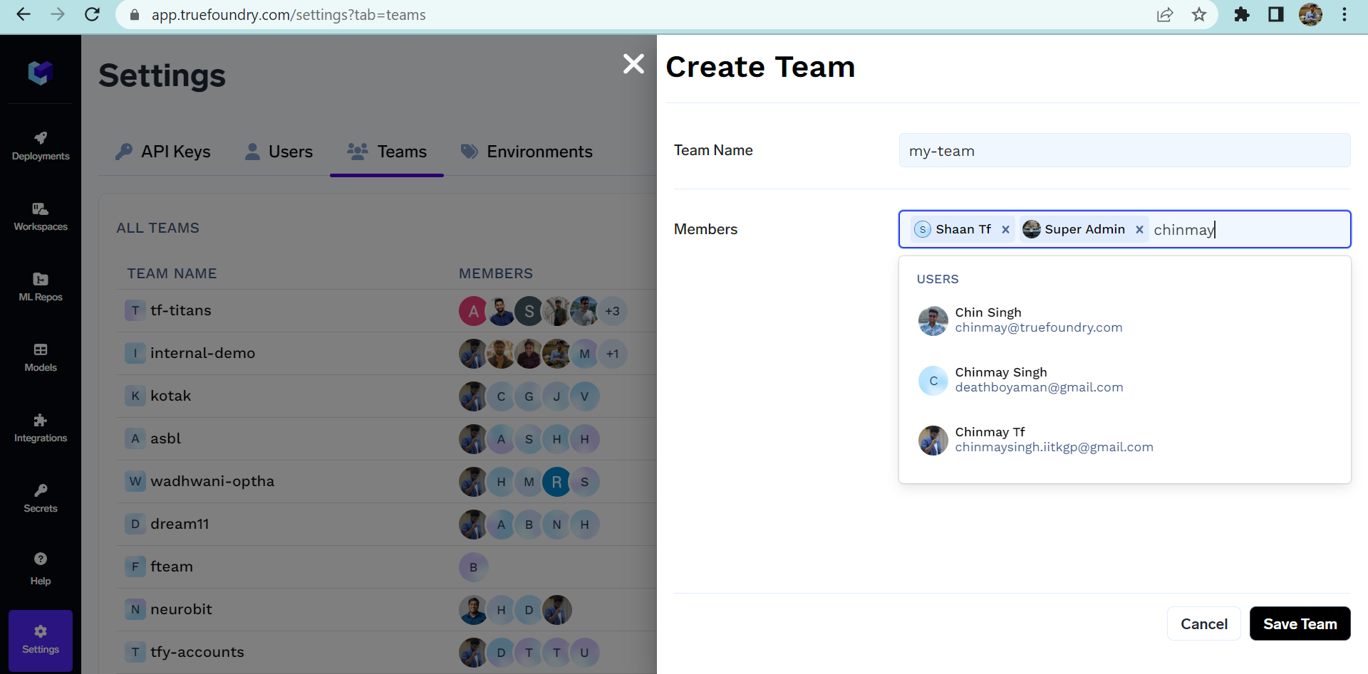The image size is (1368, 674).
Task: Open browser extensions menu
Action: click(x=1242, y=14)
